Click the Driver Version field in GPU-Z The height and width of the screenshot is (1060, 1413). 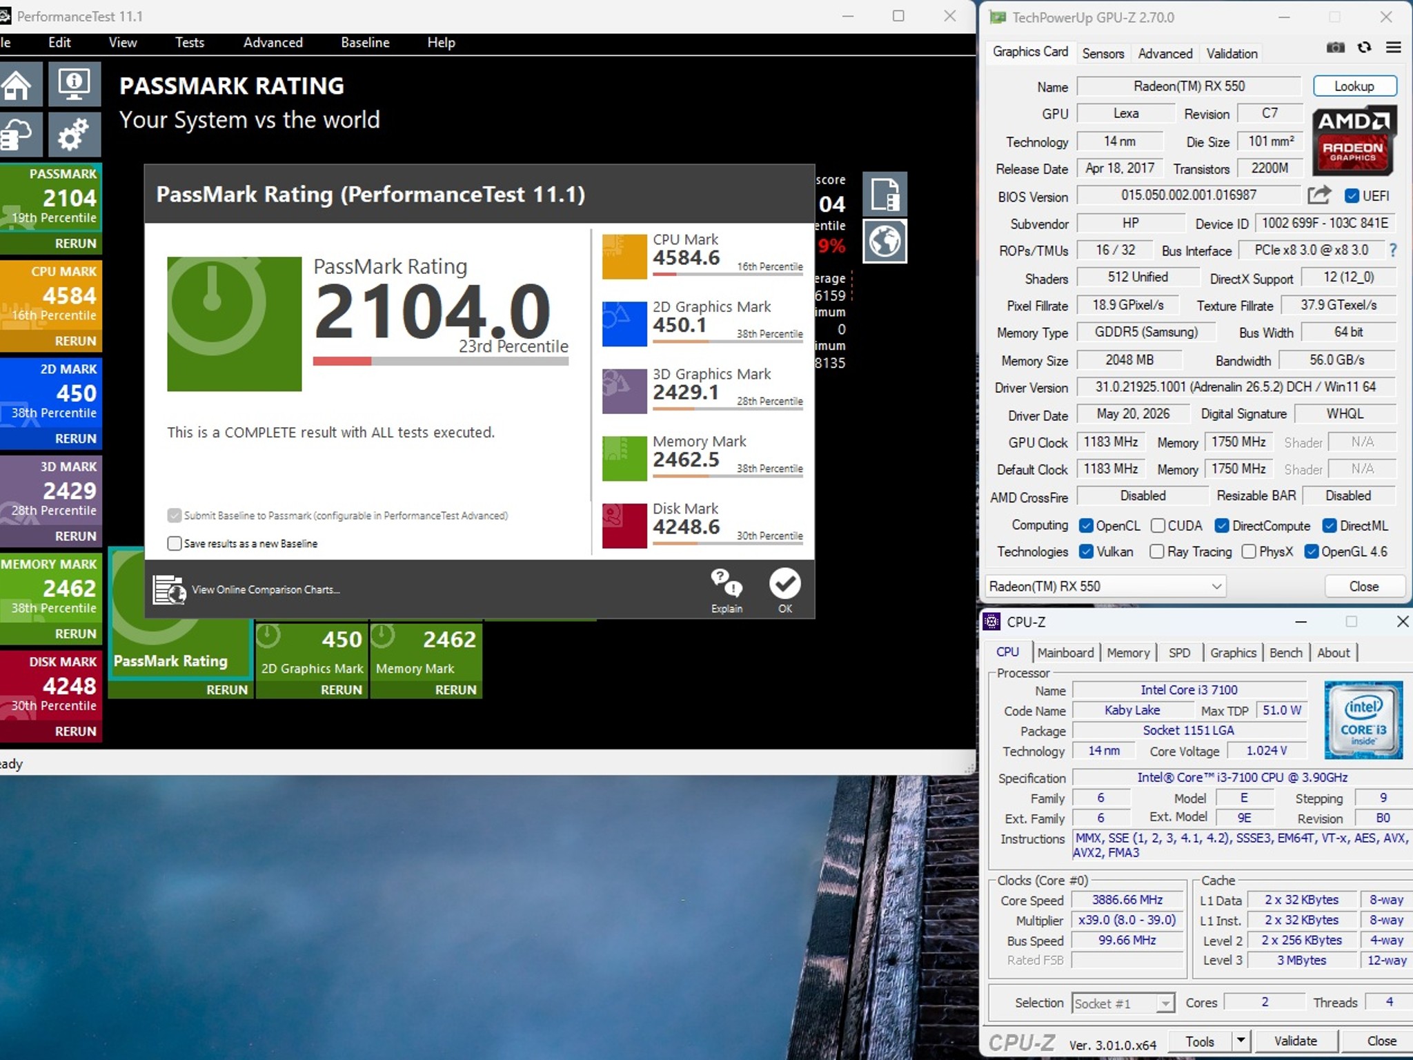[1236, 387]
